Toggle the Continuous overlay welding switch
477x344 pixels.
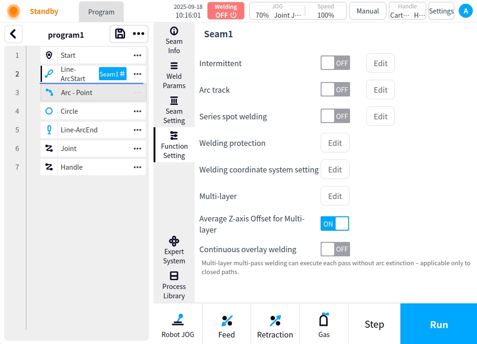(x=335, y=249)
